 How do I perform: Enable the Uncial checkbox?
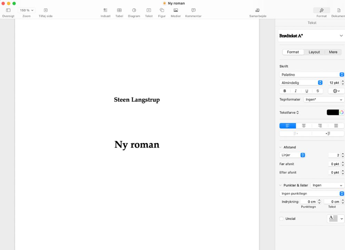282,219
